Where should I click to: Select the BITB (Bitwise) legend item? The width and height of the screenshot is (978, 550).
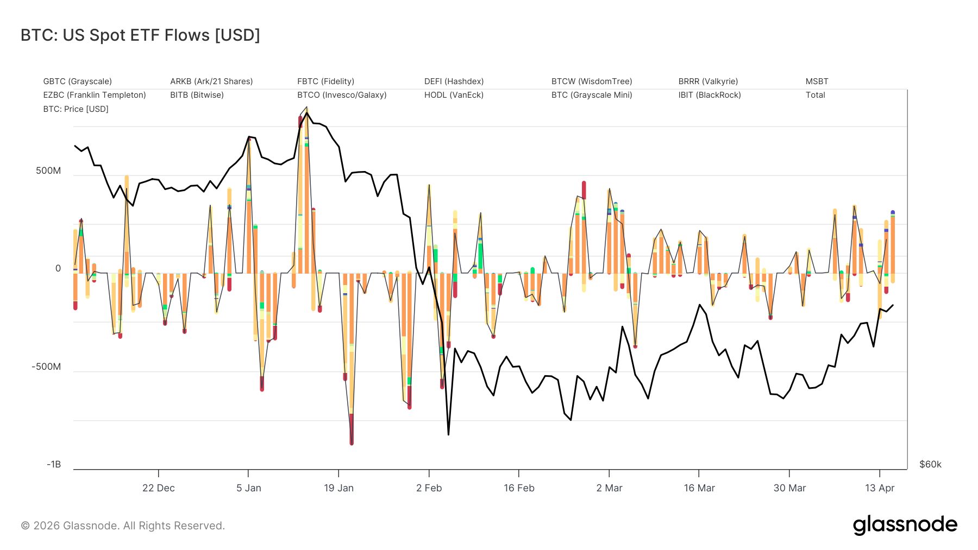coord(197,95)
